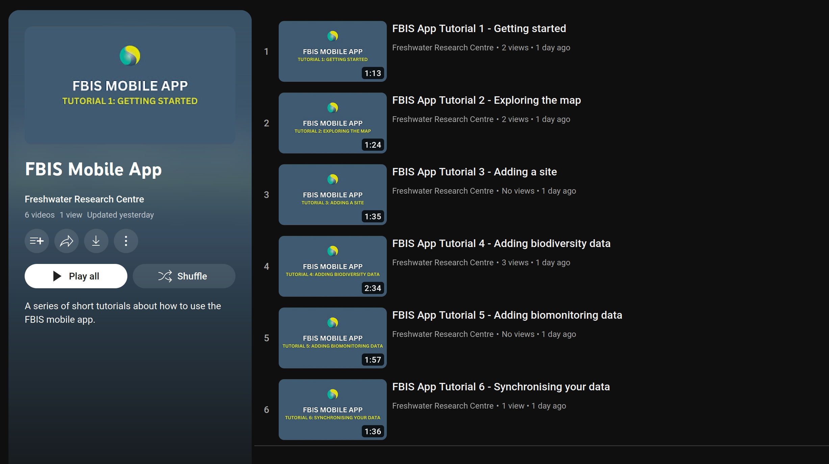Click the title 'FBIS App Tutorial 2 - Exploring the map'
This screenshot has height=464, width=829.
[x=486, y=100]
